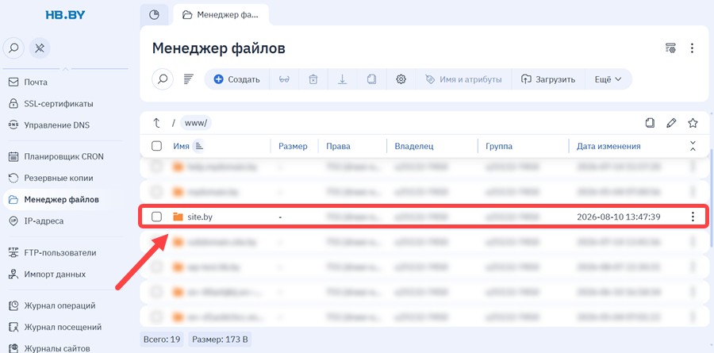Click the site.by folder icon
The image size is (714, 353).
coord(178,217)
